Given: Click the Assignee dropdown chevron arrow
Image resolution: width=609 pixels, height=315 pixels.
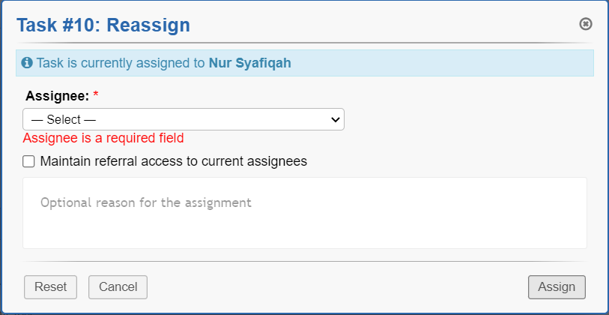Looking at the screenshot, I should pos(335,119).
